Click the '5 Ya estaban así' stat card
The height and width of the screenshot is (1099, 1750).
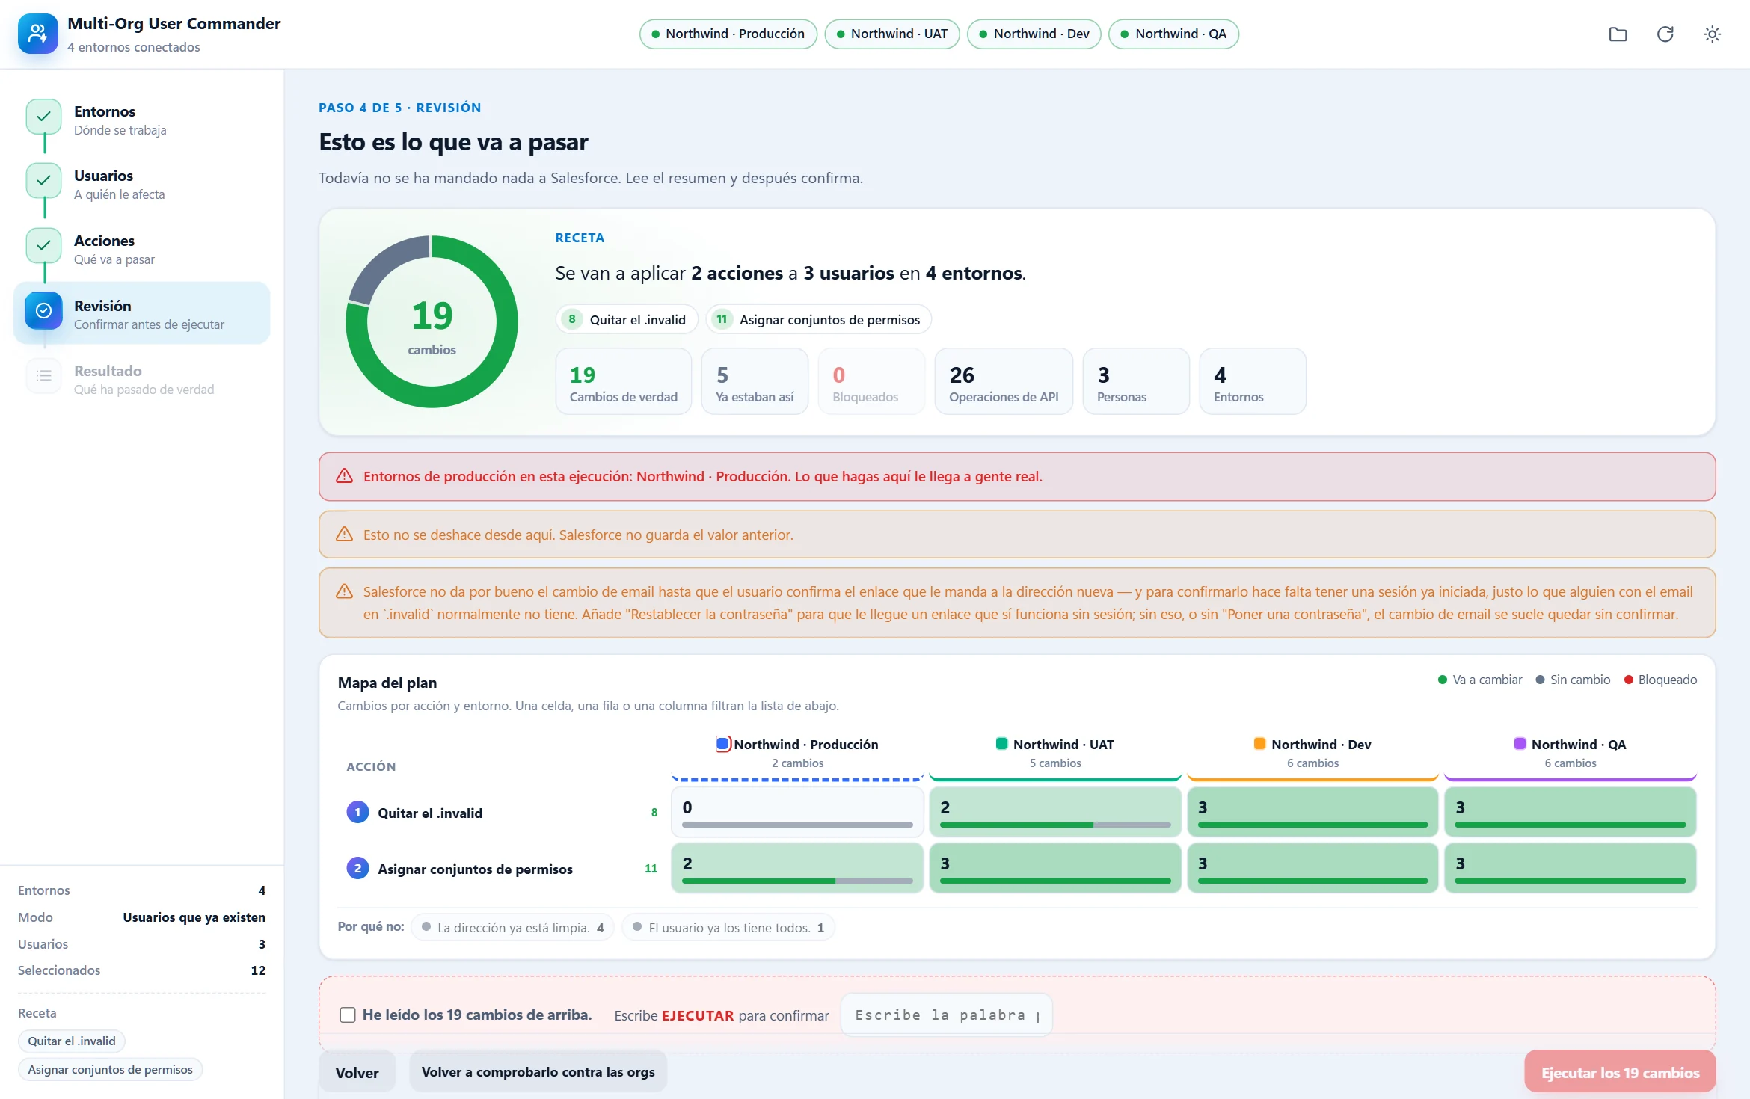click(x=755, y=381)
